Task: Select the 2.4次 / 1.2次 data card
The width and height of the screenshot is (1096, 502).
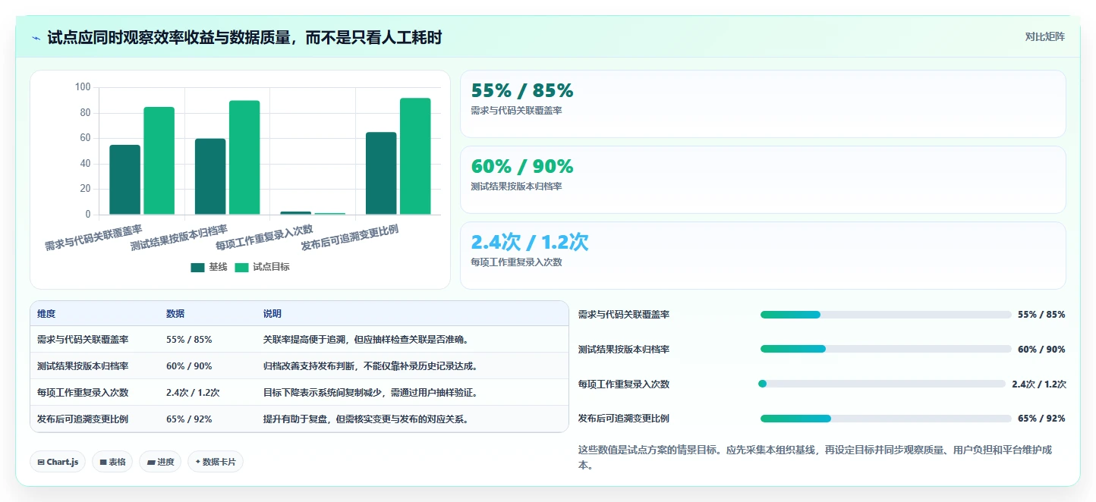Action: (763, 256)
